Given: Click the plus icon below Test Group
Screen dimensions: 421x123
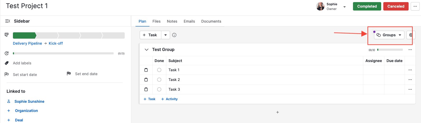Looking at the screenshot, I should coord(277,112).
